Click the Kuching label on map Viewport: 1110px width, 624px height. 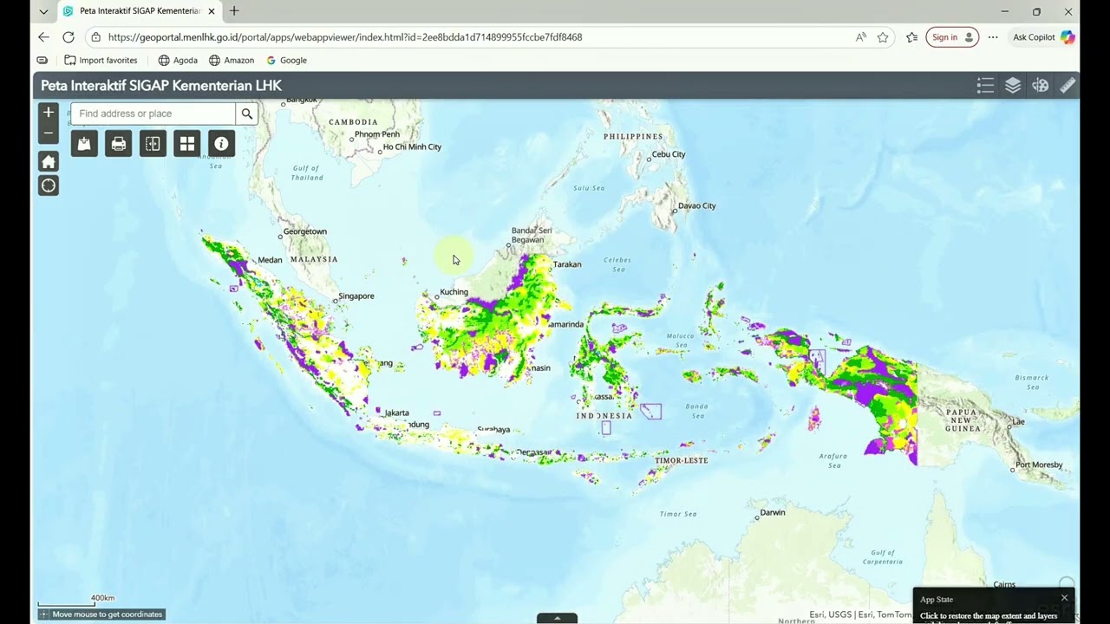click(454, 292)
